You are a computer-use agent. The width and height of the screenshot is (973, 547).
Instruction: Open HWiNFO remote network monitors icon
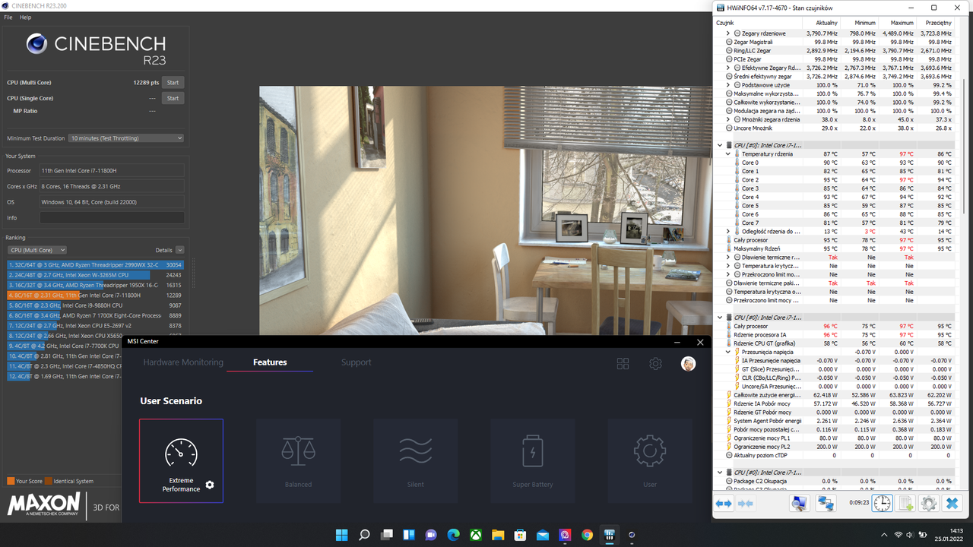pyautogui.click(x=826, y=504)
